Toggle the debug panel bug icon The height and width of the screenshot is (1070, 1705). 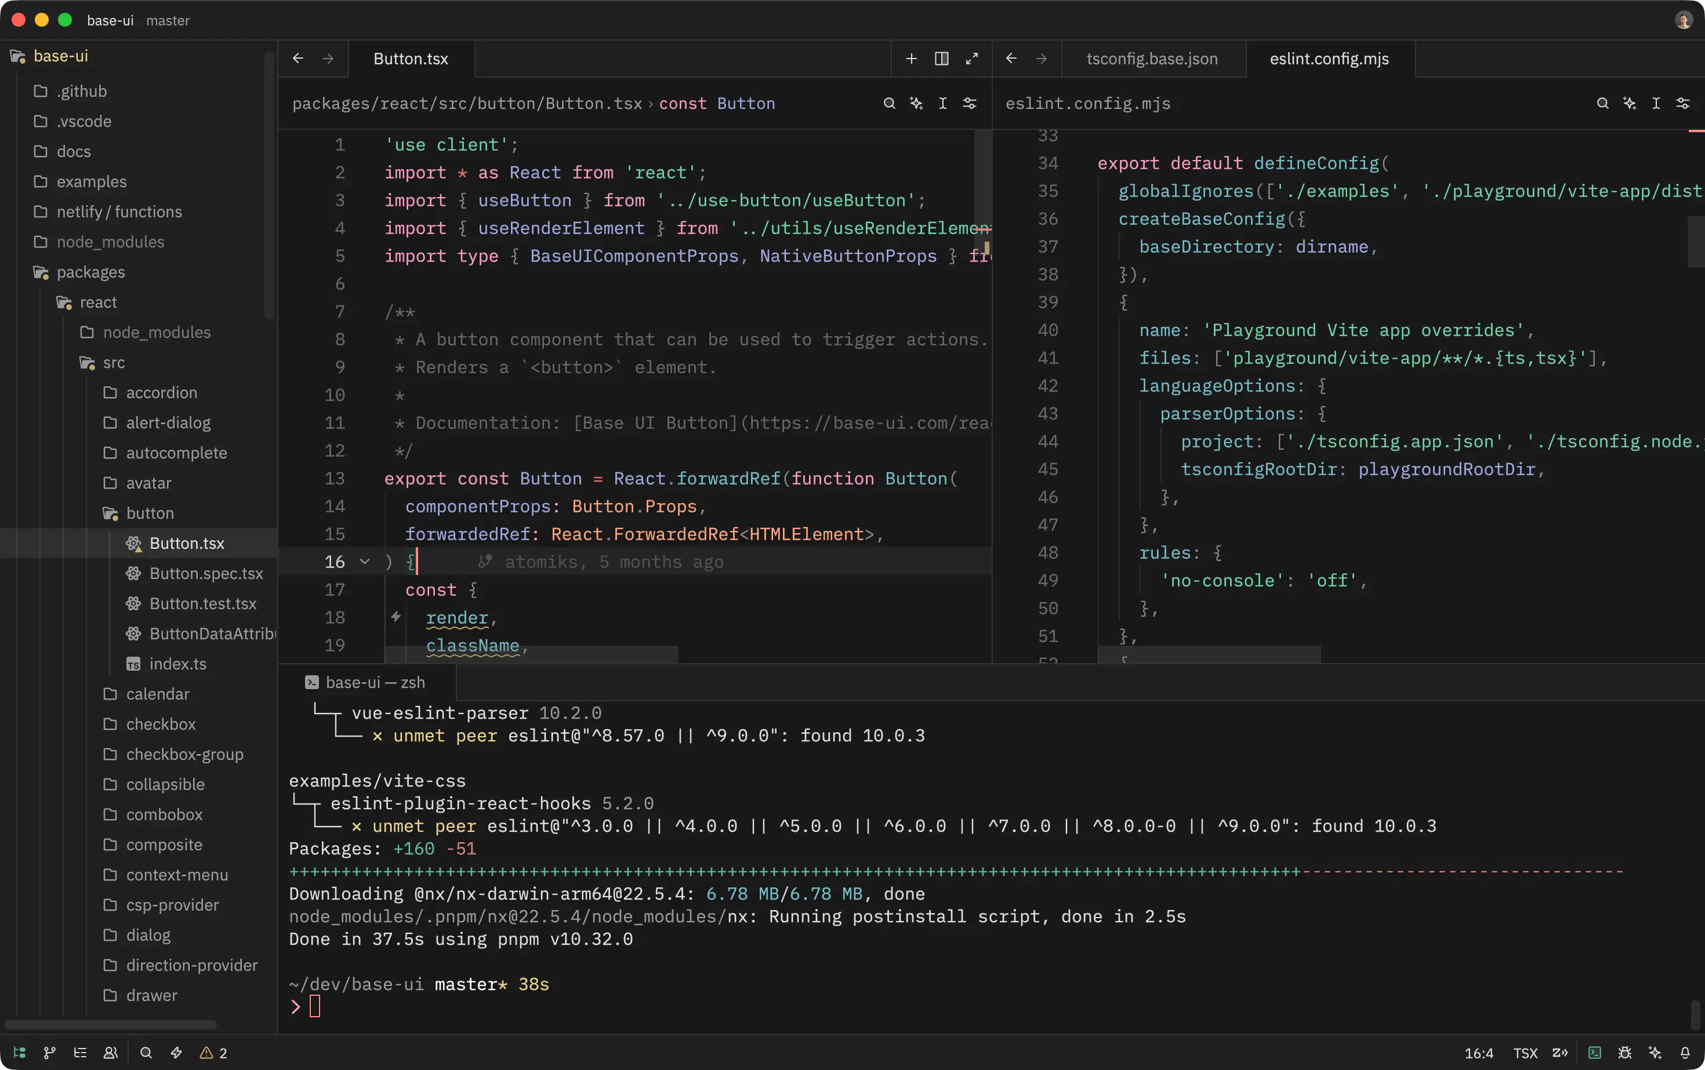pos(1626,1052)
